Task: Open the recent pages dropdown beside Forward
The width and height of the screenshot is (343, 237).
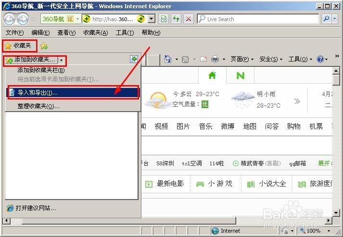Action: (34, 19)
